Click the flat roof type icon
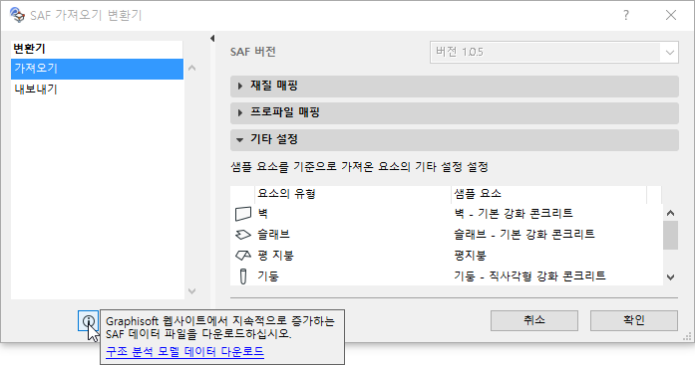The width and height of the screenshot is (695, 365). click(243, 256)
